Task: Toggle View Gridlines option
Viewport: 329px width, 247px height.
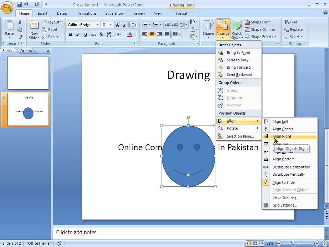Action: point(290,198)
